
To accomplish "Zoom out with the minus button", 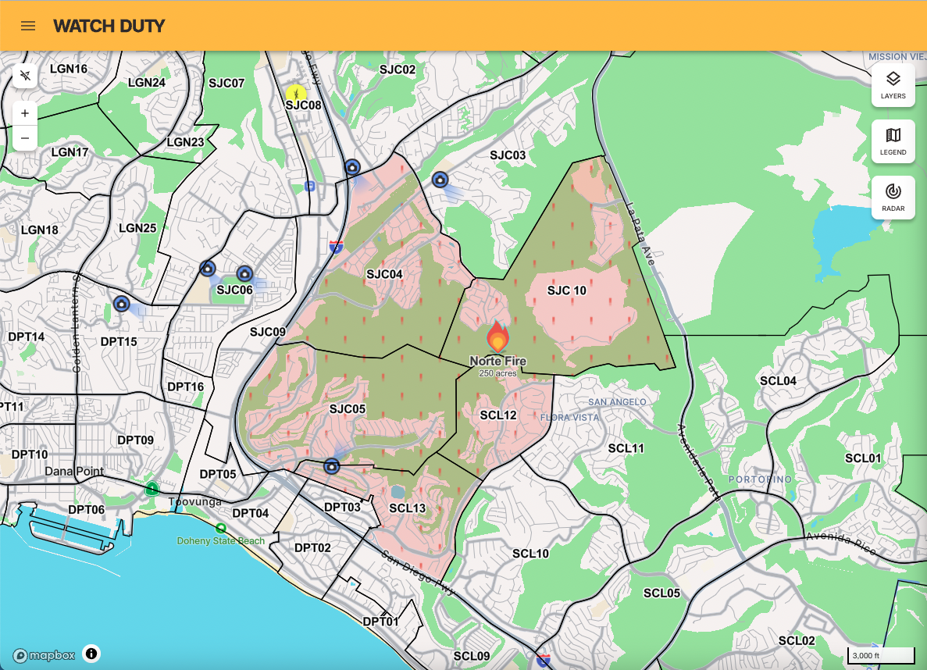I will [x=25, y=137].
